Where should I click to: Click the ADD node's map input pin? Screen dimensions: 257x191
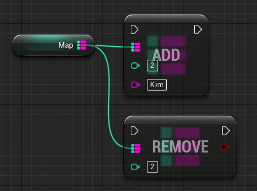point(136,47)
